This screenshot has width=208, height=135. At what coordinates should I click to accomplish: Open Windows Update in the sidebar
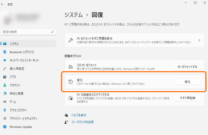[28, 127]
